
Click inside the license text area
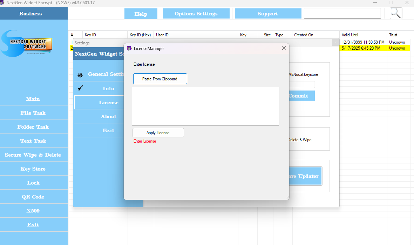(x=205, y=106)
